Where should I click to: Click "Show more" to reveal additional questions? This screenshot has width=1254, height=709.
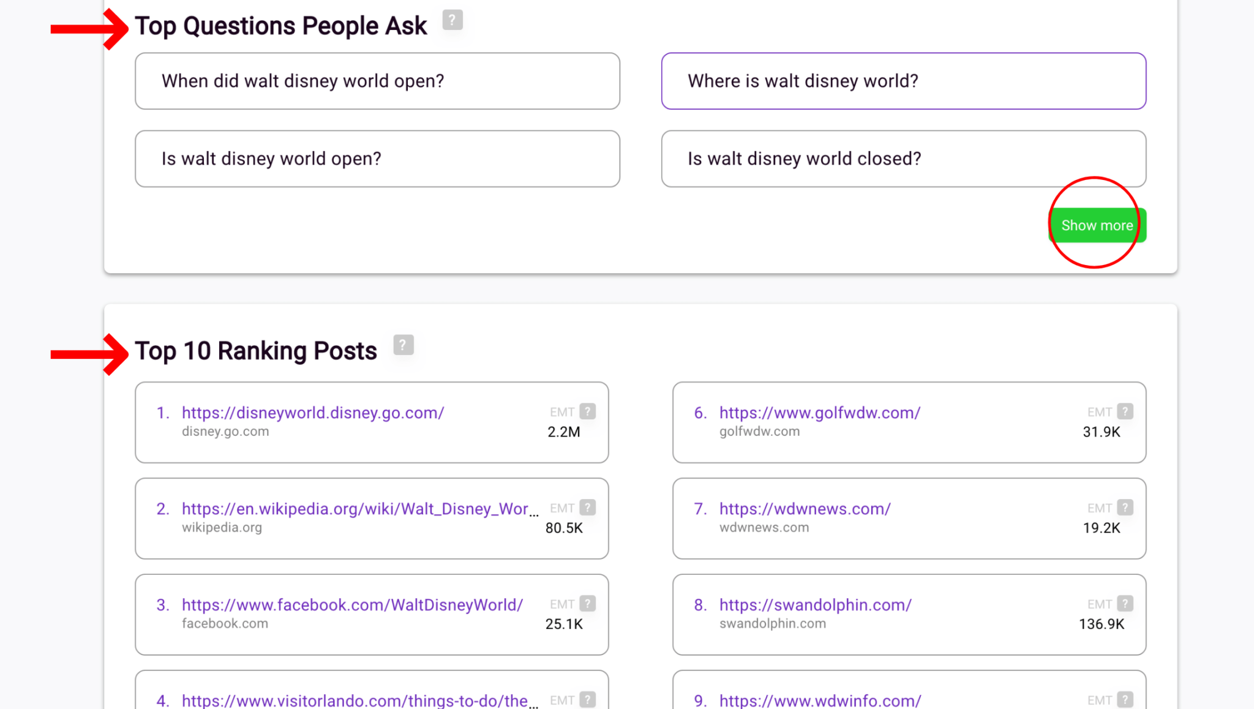coord(1097,225)
